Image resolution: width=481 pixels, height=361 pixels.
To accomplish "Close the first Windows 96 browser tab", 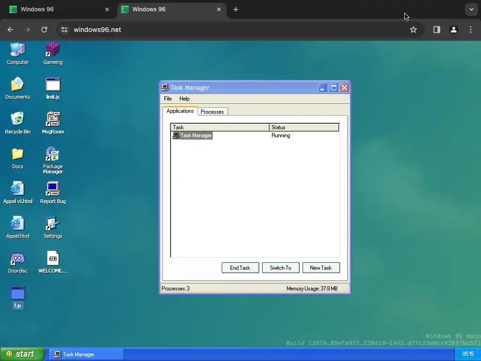I will [107, 9].
